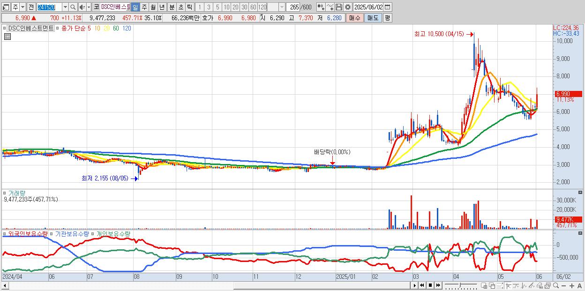Select the interval 5 toolbar button

point(217,7)
